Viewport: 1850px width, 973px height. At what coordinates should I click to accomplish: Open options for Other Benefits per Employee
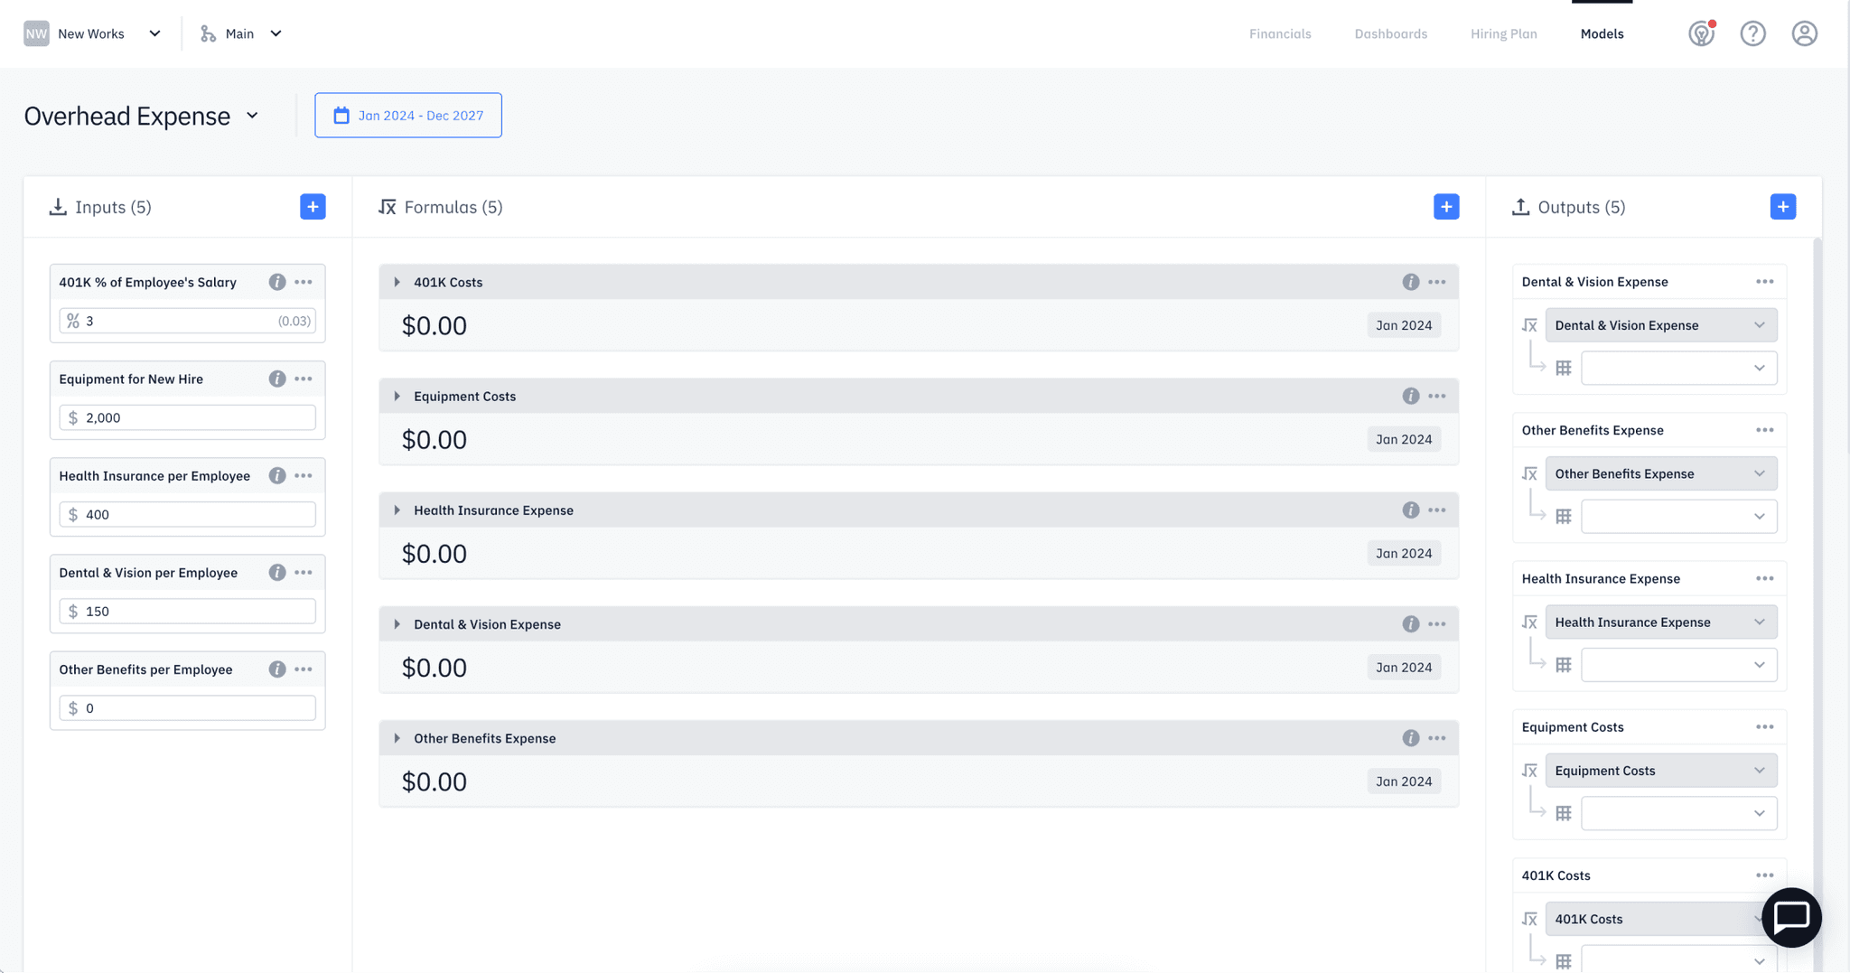point(304,669)
